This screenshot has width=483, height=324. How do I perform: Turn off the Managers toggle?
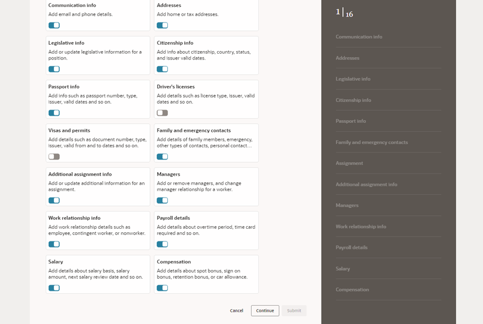pos(162,200)
